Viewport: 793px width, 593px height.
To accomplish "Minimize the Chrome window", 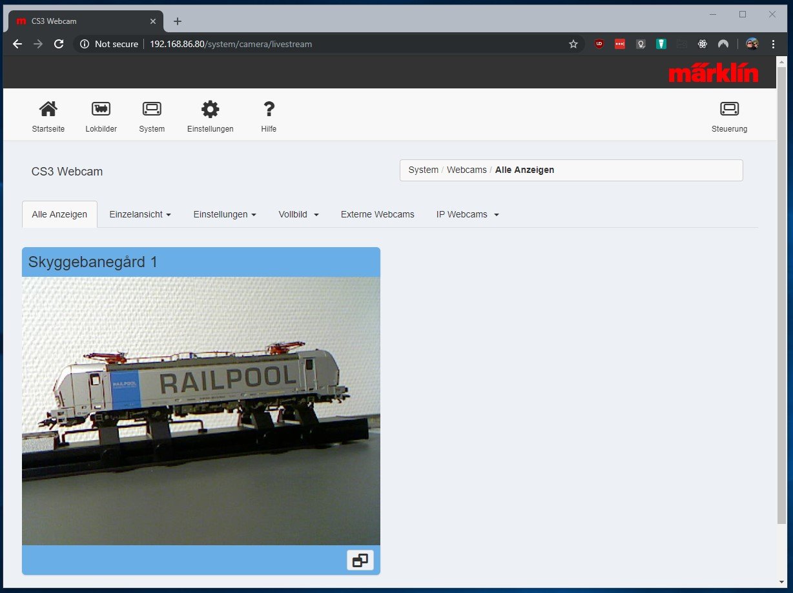I will (x=713, y=14).
